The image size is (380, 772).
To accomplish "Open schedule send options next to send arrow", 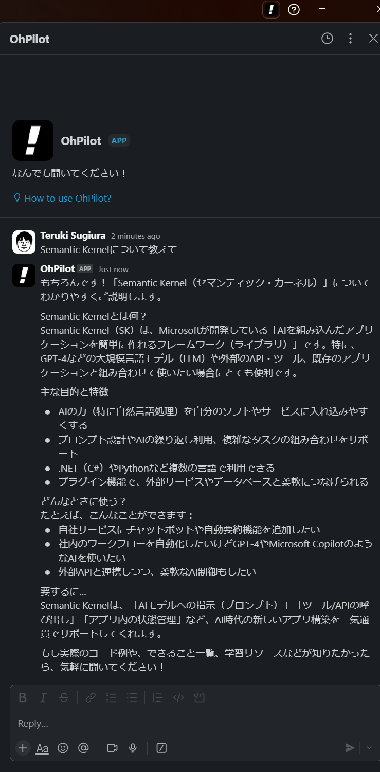I will pos(368,748).
